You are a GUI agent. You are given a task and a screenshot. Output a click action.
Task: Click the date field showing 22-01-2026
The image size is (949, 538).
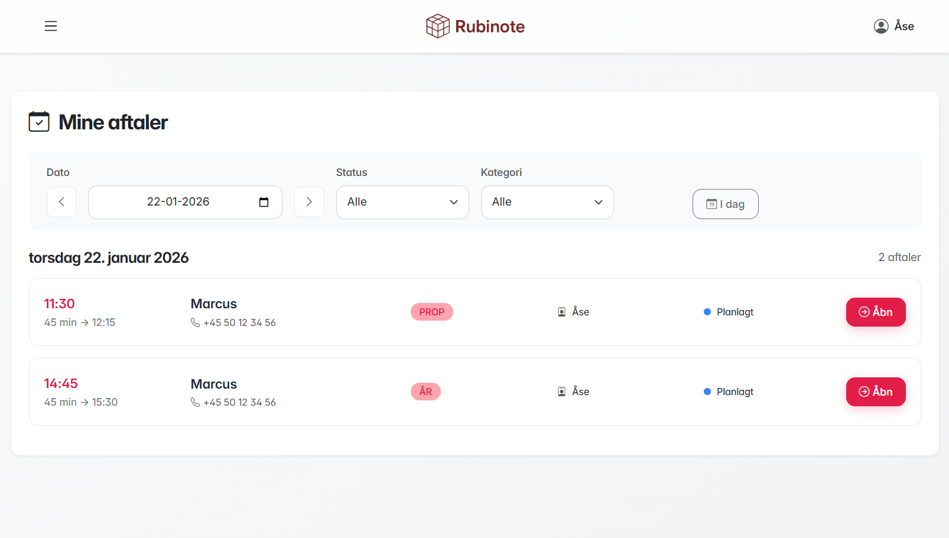pyautogui.click(x=178, y=202)
